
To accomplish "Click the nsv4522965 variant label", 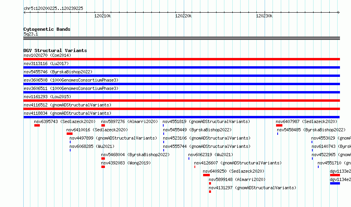I will pos(331,155).
